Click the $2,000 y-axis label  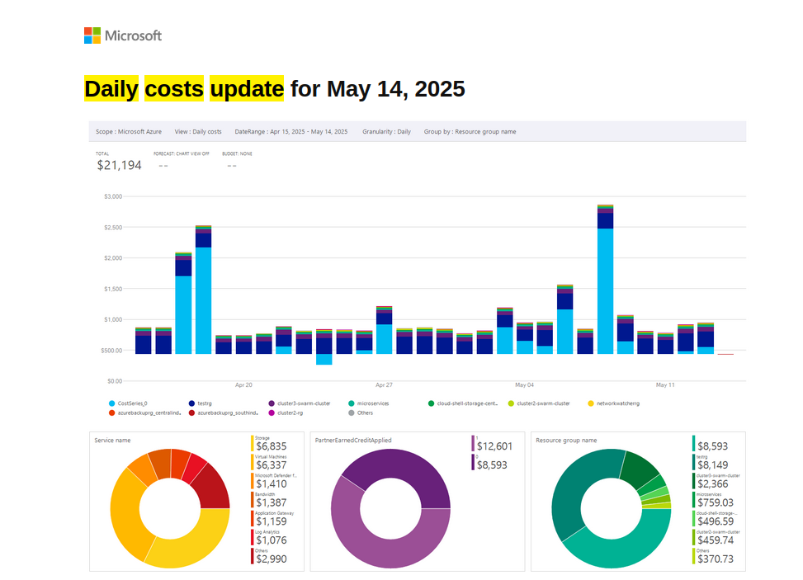113,258
